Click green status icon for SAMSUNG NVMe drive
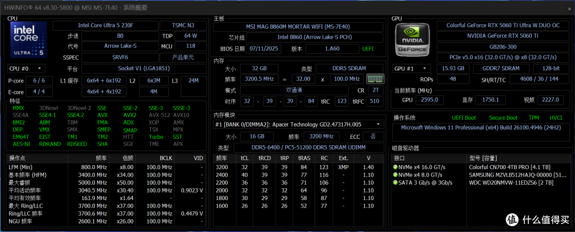The image size is (575, 232). point(395,175)
